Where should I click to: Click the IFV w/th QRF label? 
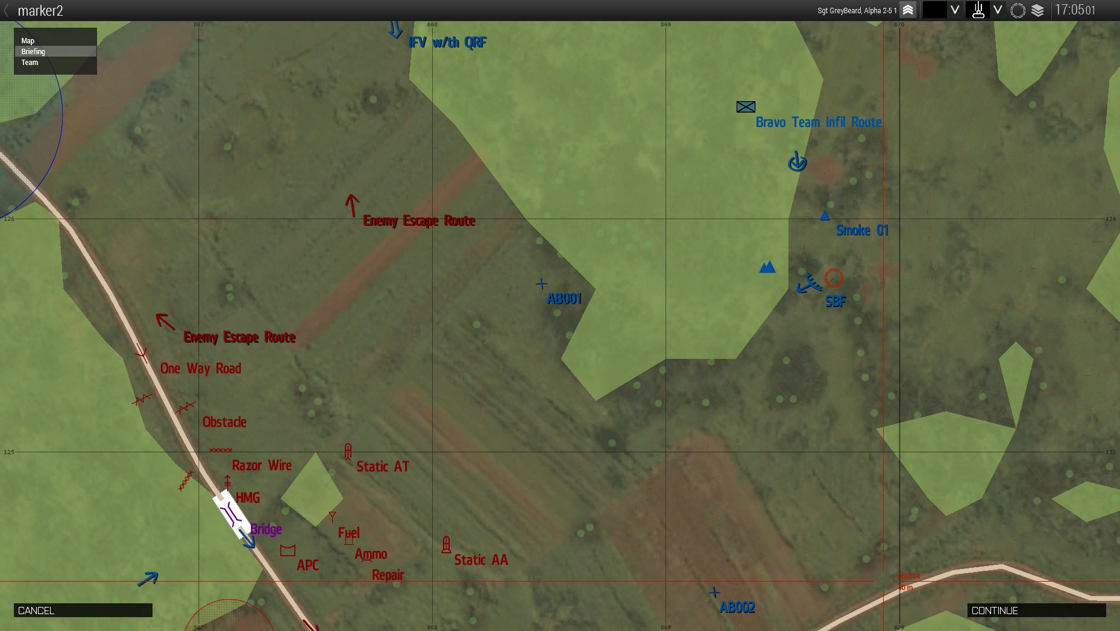click(x=447, y=42)
